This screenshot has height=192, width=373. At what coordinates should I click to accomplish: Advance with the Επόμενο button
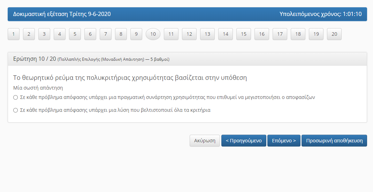(284, 141)
